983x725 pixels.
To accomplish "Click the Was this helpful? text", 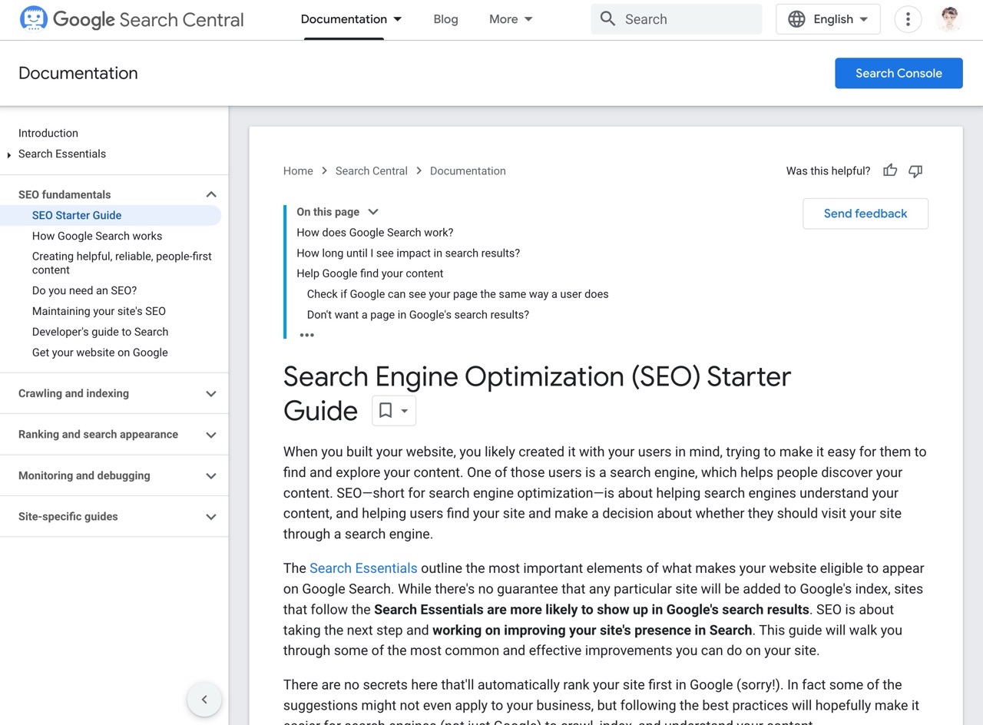I will [828, 170].
